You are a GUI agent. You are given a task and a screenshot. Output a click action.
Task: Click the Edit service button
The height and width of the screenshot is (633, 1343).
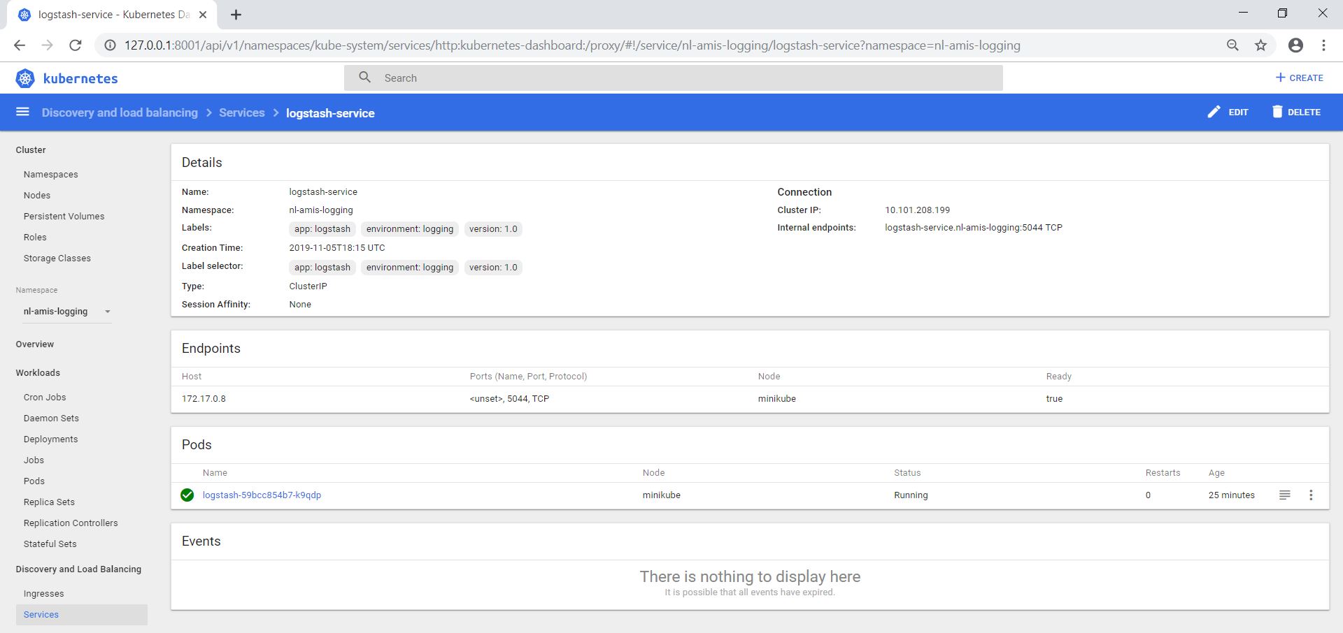(1228, 112)
